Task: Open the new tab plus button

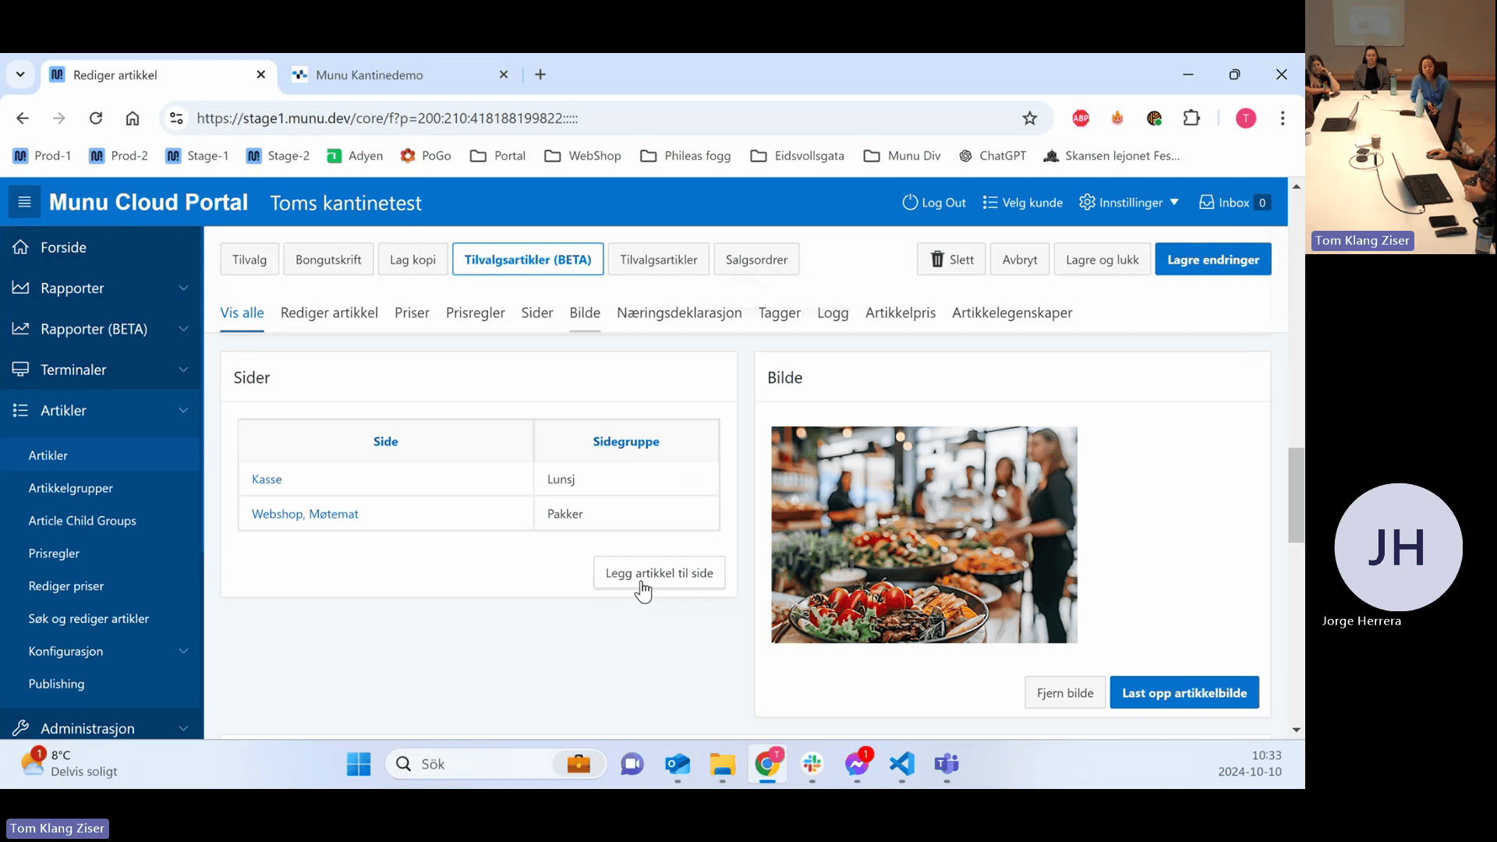Action: point(540,75)
